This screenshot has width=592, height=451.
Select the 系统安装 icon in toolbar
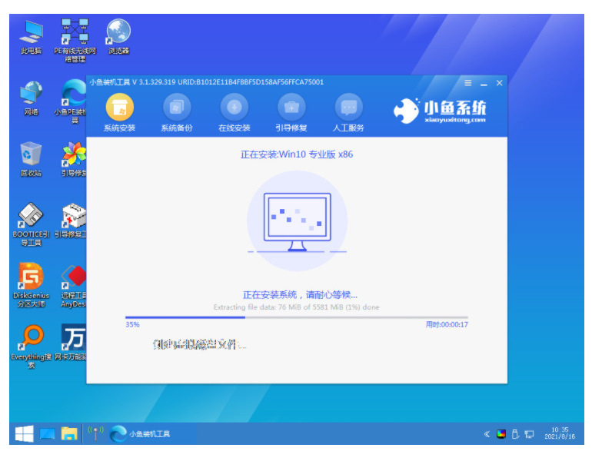pos(119,112)
